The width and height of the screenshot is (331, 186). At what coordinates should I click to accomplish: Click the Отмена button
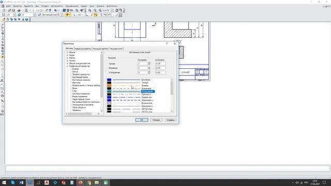click(156, 120)
